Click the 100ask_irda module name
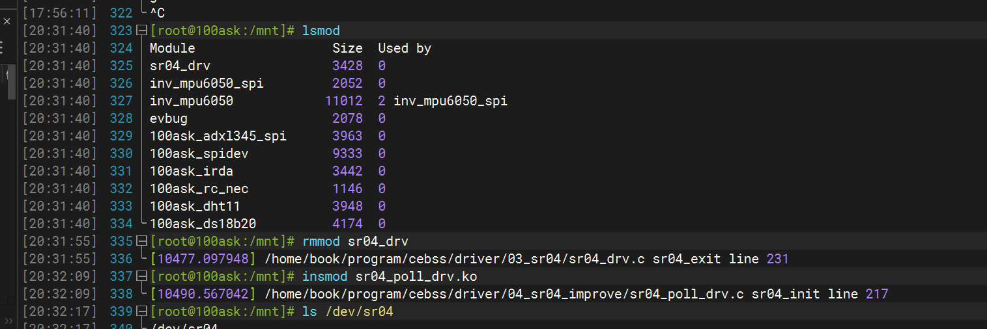987x329 pixels. pos(192,171)
